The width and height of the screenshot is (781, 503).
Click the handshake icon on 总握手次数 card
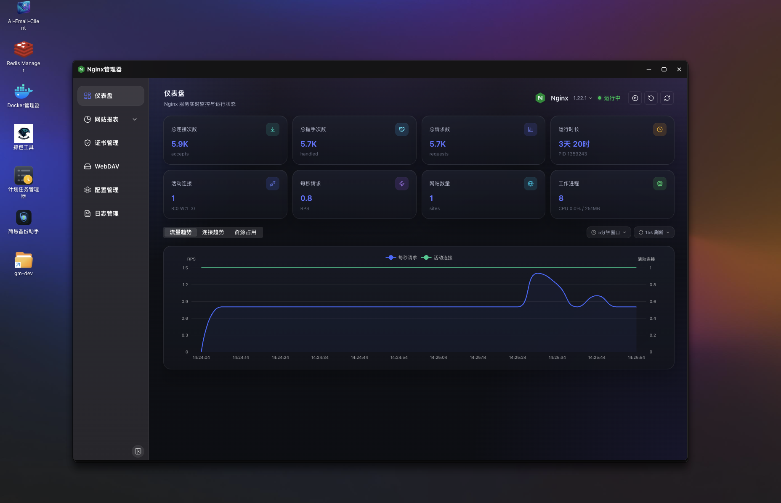(x=402, y=129)
